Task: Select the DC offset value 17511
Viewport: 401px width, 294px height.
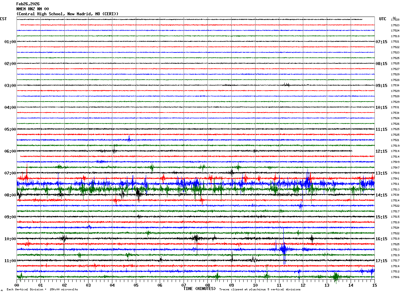Action: pyautogui.click(x=395, y=184)
